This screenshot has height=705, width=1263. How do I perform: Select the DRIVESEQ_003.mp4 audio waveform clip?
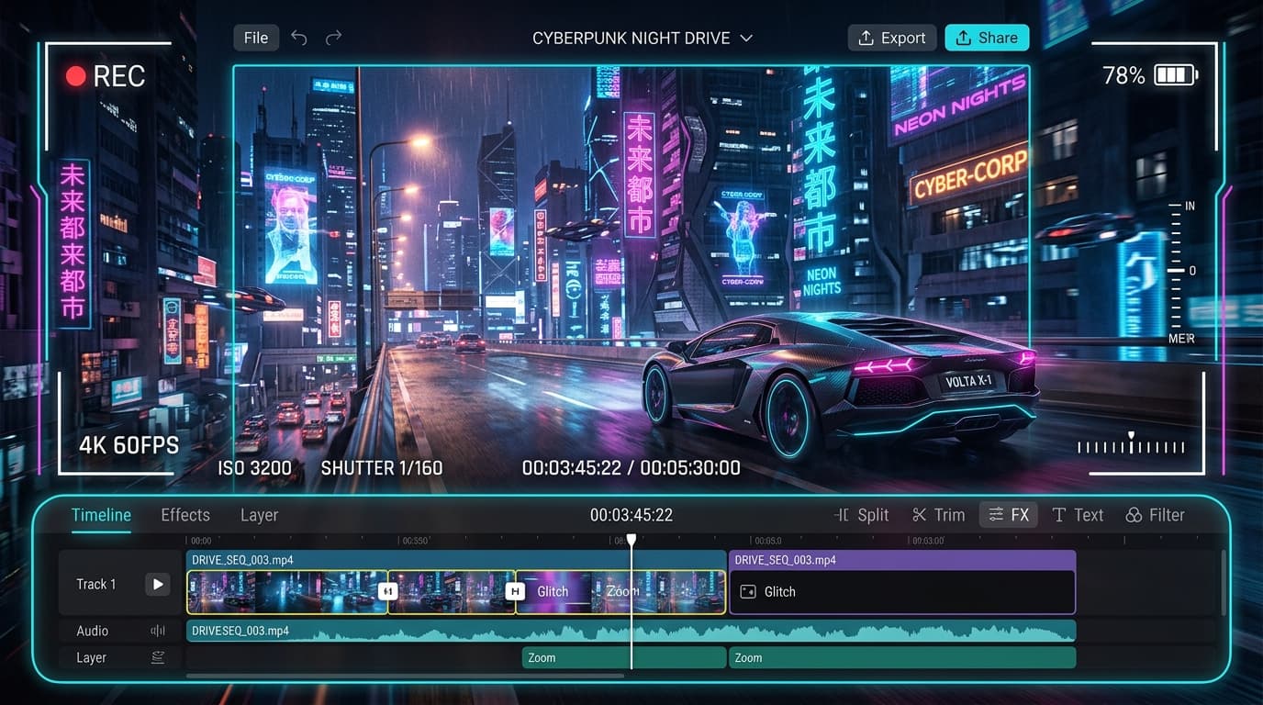point(631,631)
